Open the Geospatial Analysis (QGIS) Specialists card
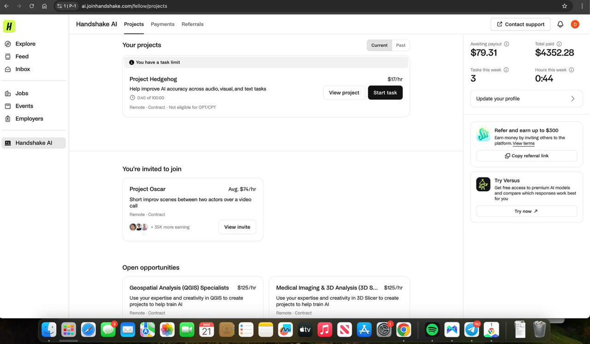This screenshot has height=344, width=590. pos(193,297)
